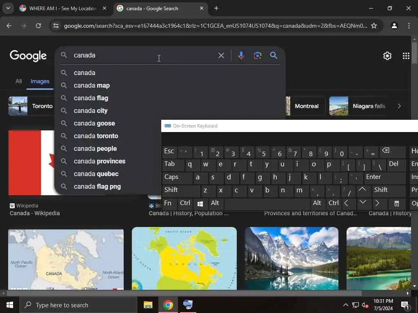Image resolution: width=418 pixels, height=313 pixels.
Task: Submit search with the magnifier button
Action: [273, 55]
